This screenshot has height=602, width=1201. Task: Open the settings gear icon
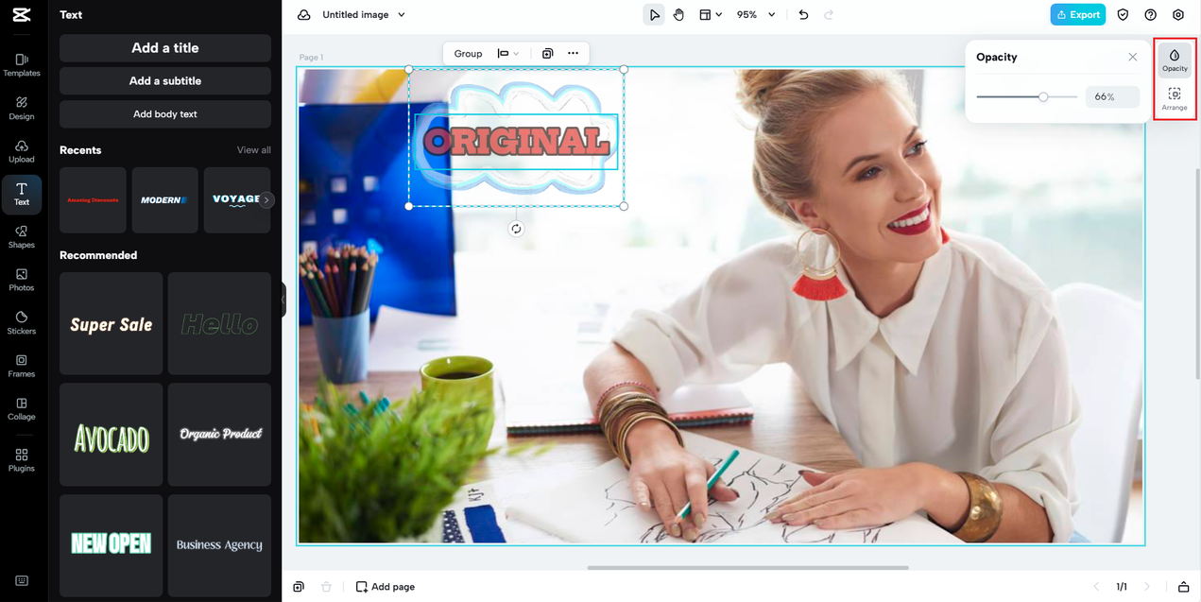[x=1177, y=15]
